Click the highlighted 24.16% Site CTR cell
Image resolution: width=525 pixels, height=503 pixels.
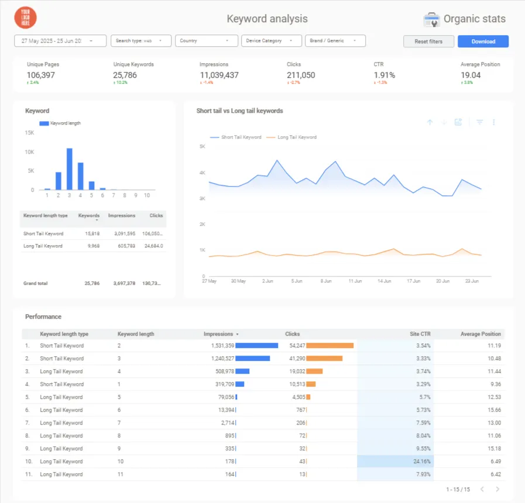click(x=396, y=461)
